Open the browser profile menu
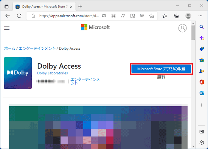This screenshot has width=208, height=149. (188, 16)
